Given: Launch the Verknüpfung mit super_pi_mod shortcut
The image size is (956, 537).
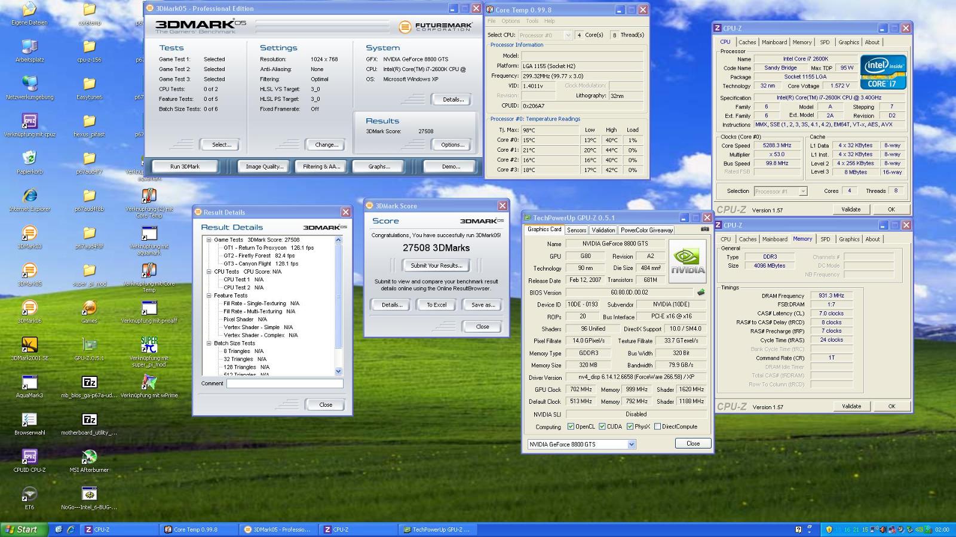Looking at the screenshot, I should pos(149,345).
